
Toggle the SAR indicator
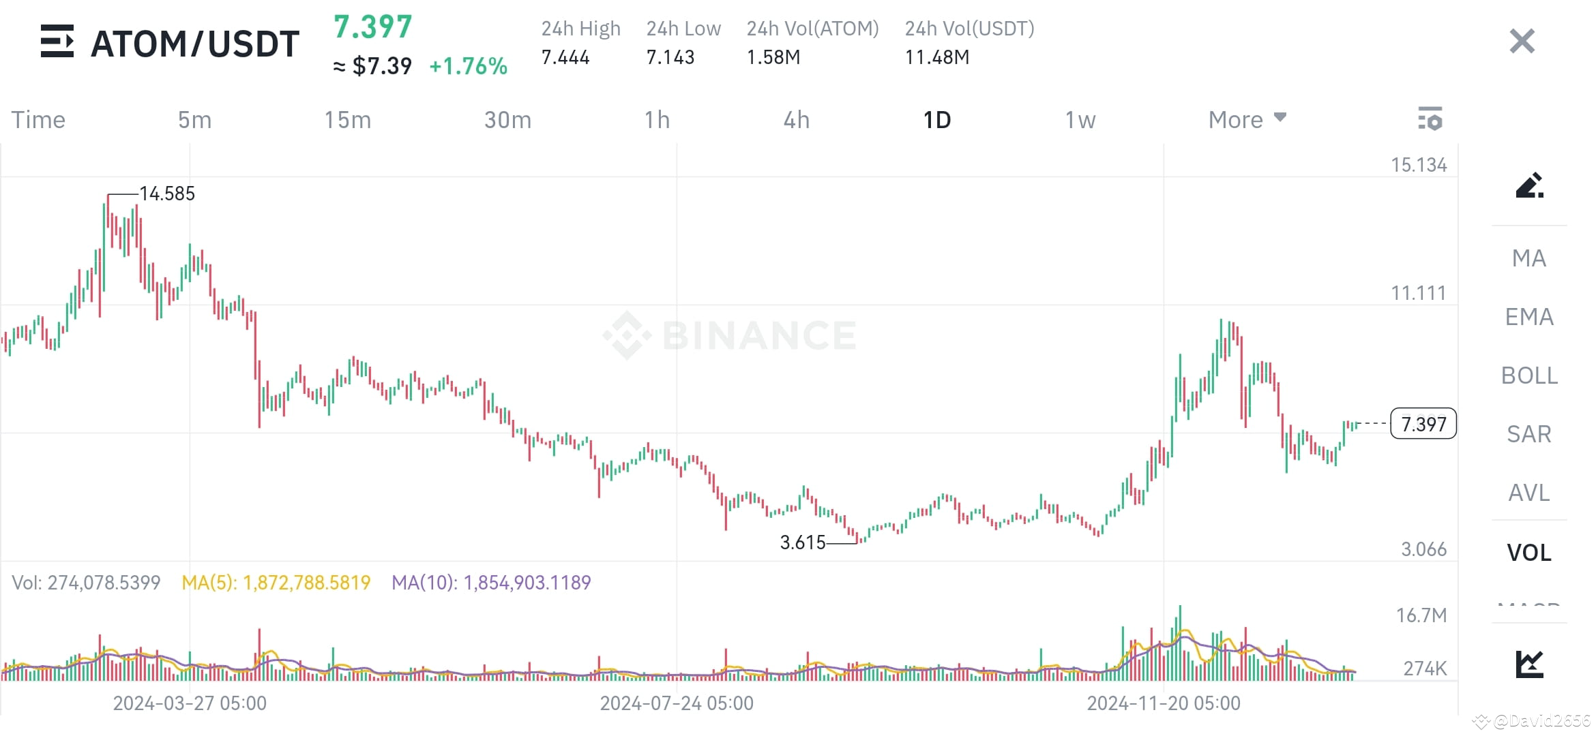click(1528, 434)
